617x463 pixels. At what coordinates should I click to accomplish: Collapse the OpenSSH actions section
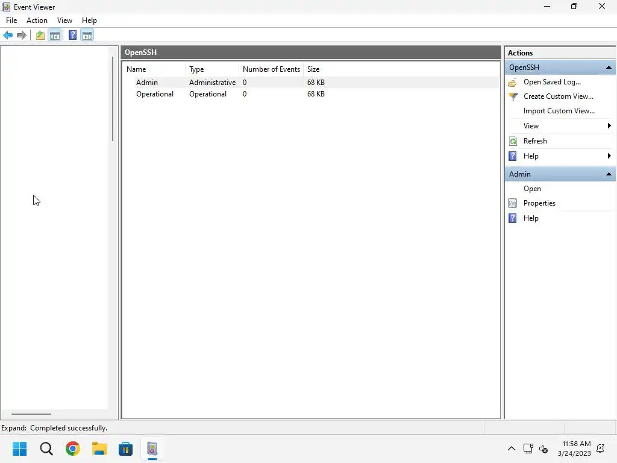pyautogui.click(x=609, y=68)
